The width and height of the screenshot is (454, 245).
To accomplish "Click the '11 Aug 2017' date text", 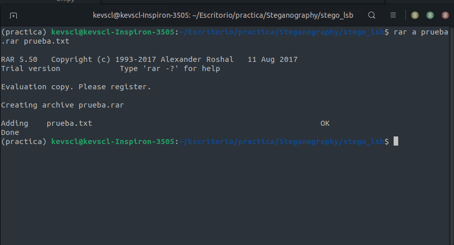I will click(272, 59).
